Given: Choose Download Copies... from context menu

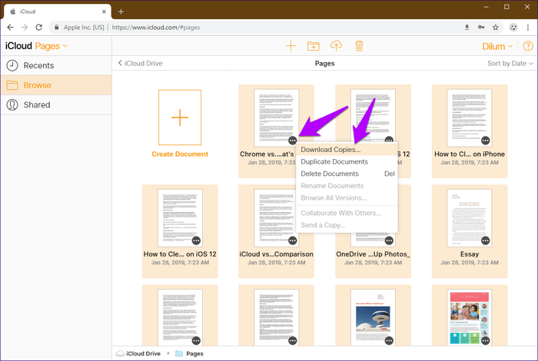Looking at the screenshot, I should [x=347, y=150].
